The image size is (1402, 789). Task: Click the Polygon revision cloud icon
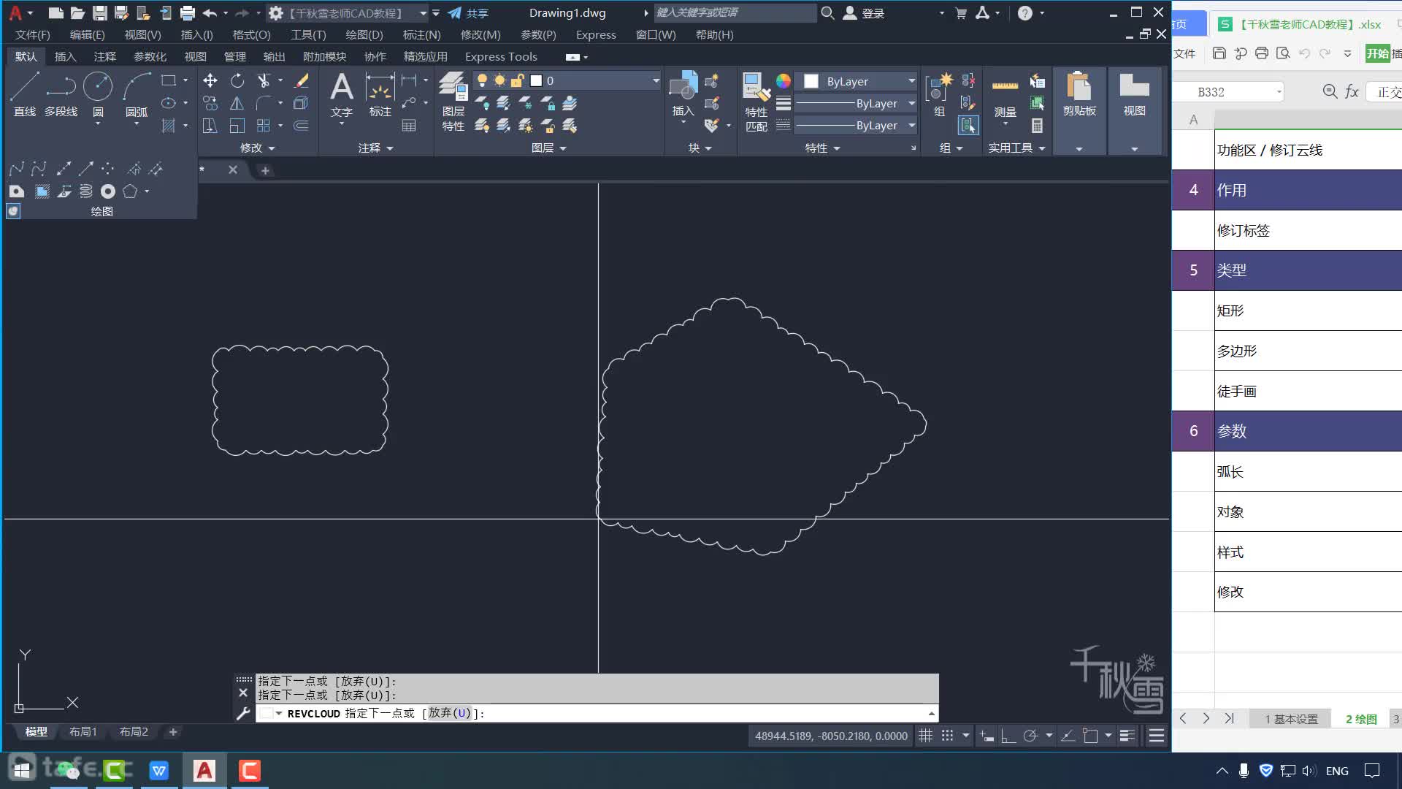[x=130, y=191]
